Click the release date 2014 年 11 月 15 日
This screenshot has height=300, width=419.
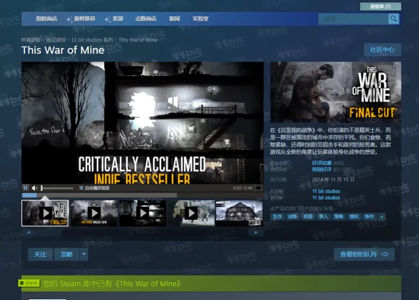333,179
